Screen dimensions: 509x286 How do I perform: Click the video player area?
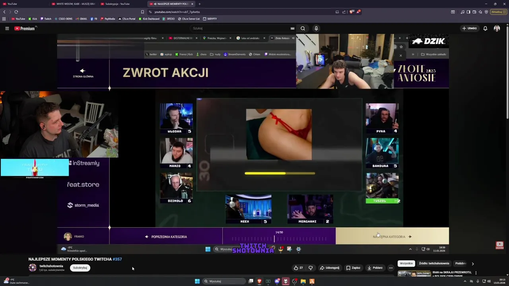click(253, 143)
